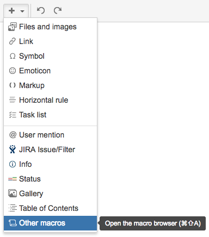Click the curly braces Markup icon
This screenshot has height=237, width=209.
[x=13, y=85]
